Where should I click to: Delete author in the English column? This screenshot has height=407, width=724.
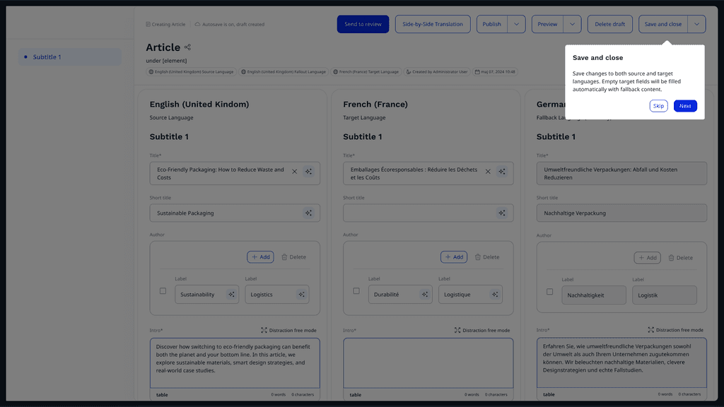click(x=293, y=257)
